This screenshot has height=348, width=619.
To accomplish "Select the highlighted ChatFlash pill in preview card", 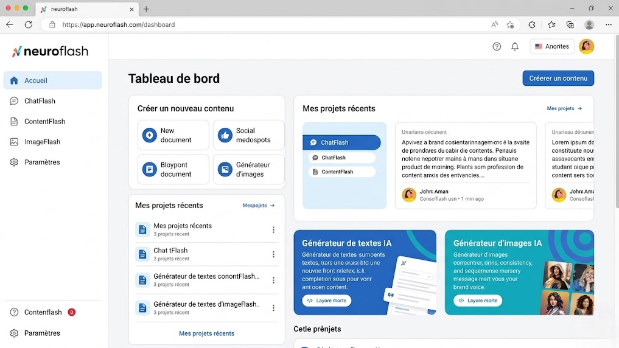I will (x=341, y=142).
